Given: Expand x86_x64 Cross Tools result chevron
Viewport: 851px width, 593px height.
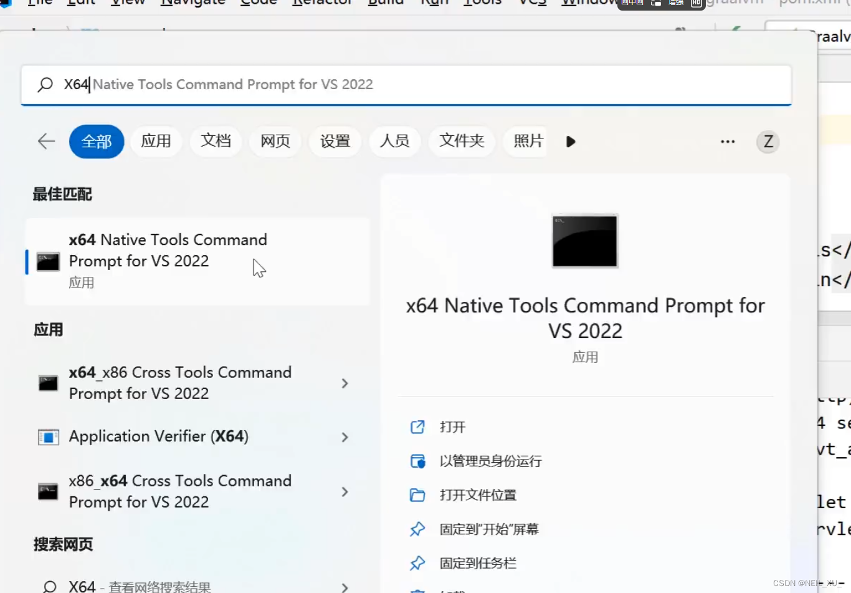Looking at the screenshot, I should pos(345,492).
